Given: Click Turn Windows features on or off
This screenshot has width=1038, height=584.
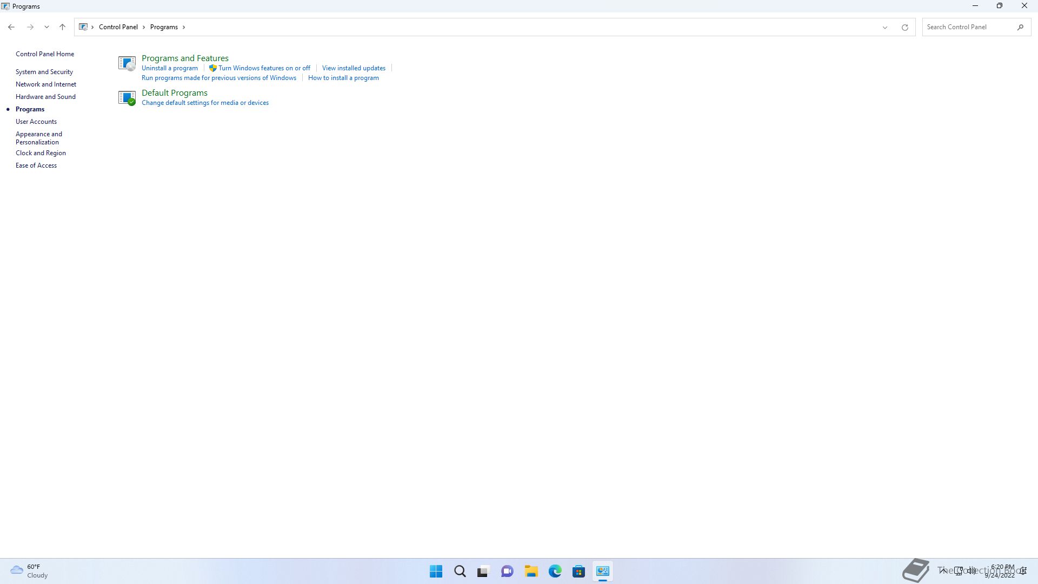Looking at the screenshot, I should point(264,68).
